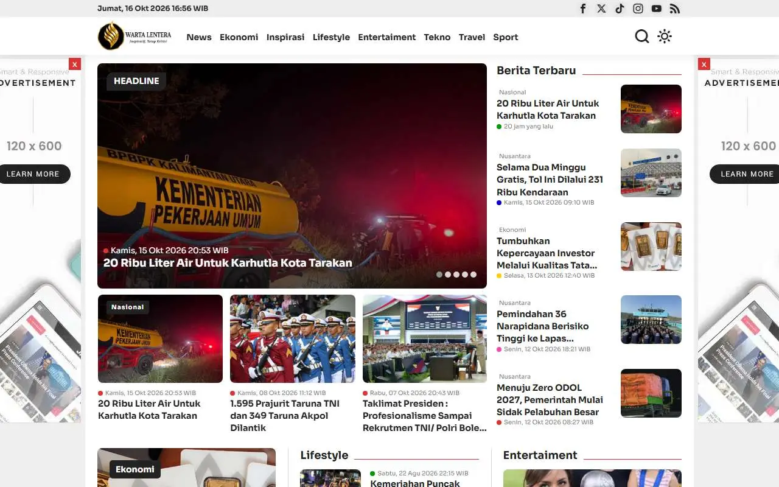Toggle dark mode with sun icon
779x487 pixels.
point(665,37)
